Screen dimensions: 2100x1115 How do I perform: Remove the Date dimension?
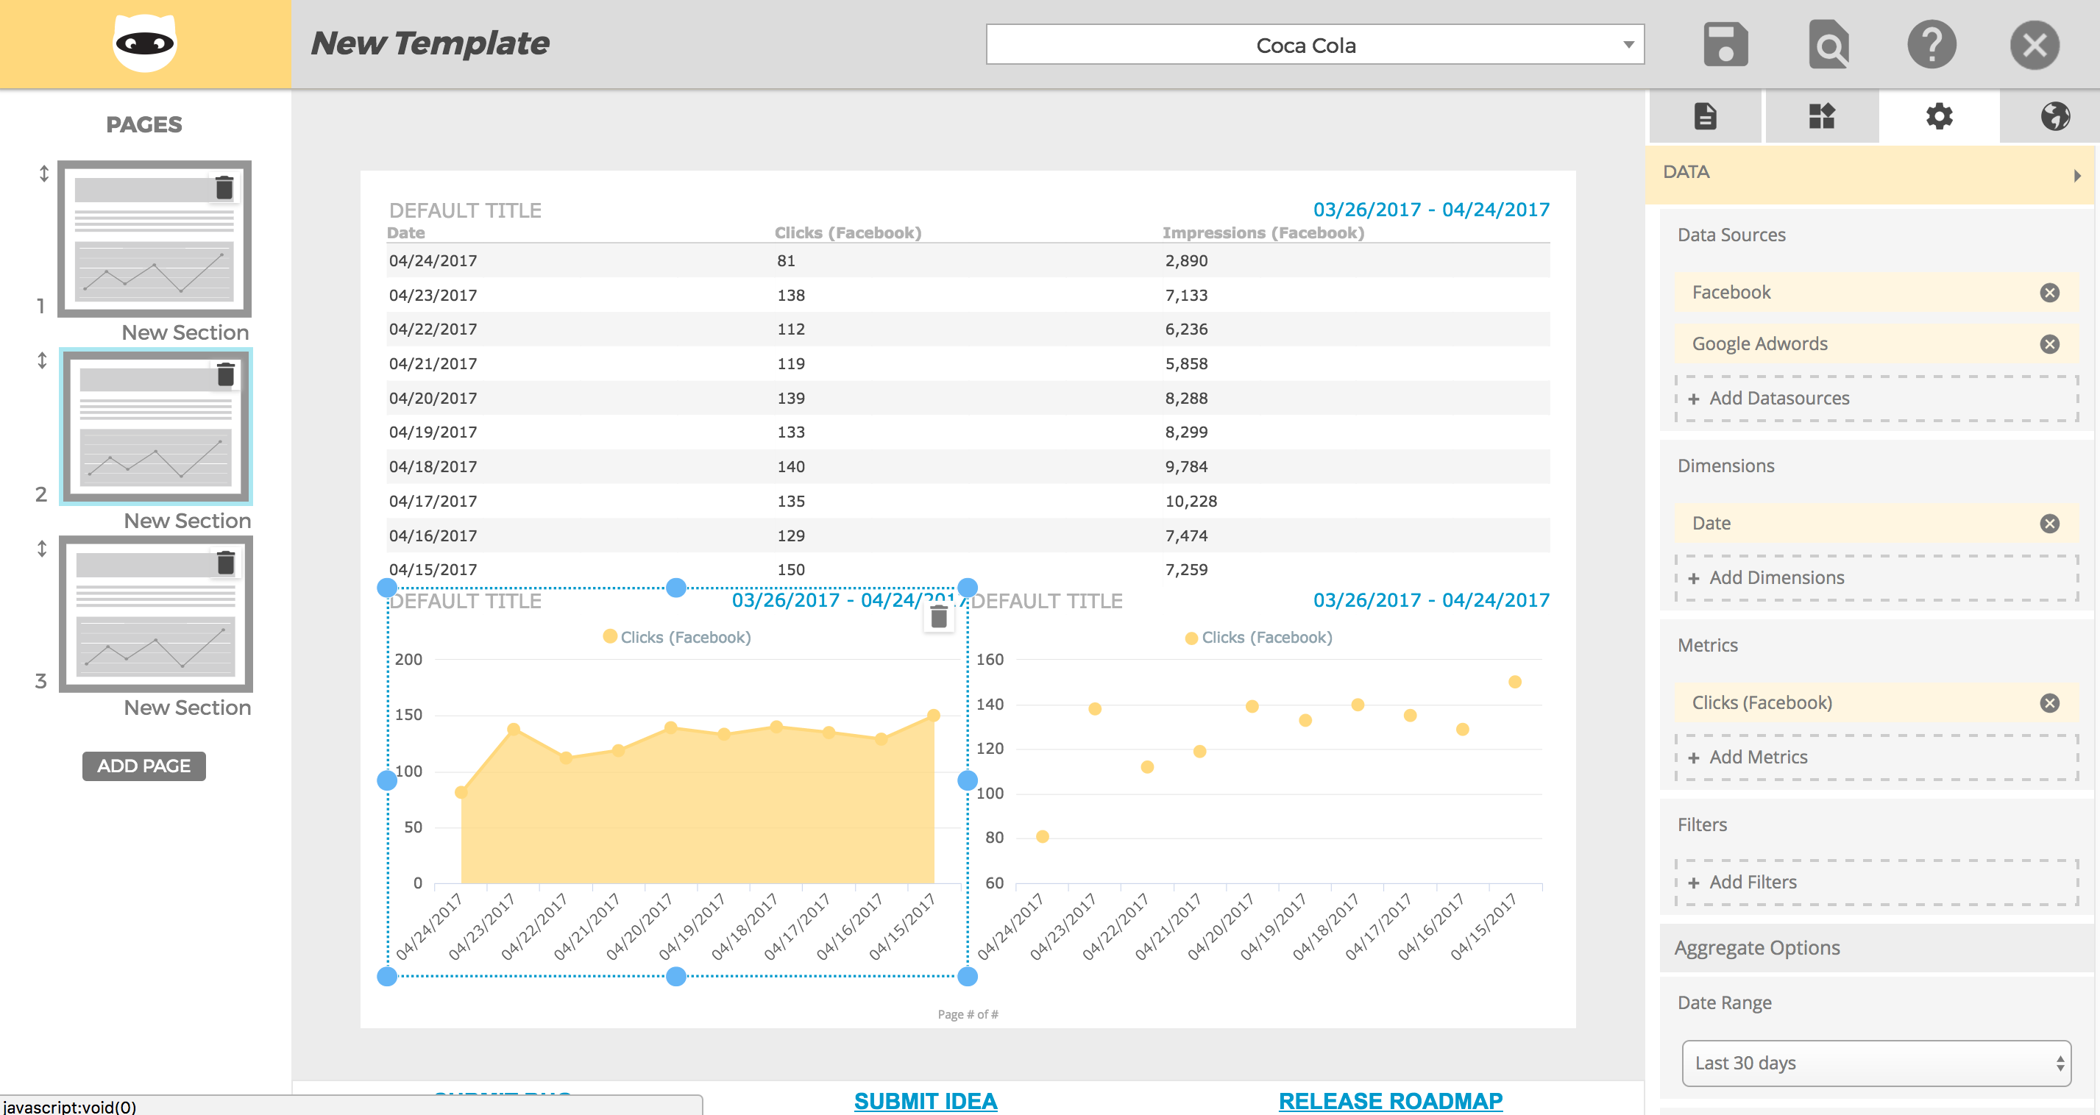coord(2049,523)
